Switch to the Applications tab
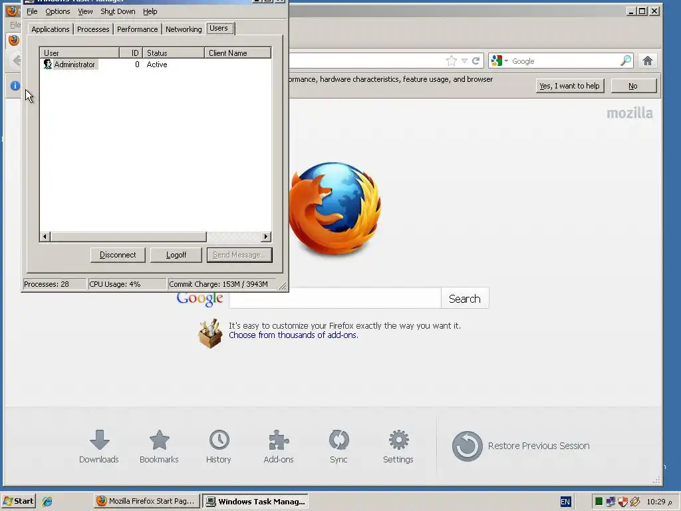Viewport: 681px width, 511px height. (51, 29)
